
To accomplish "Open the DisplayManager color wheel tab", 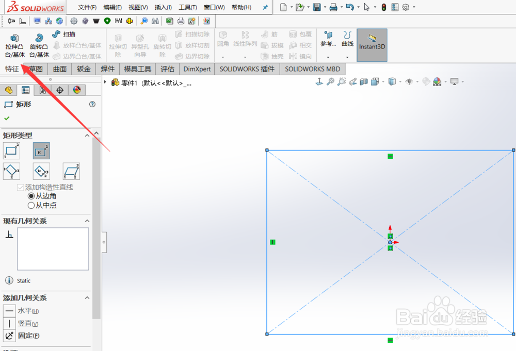I will point(77,90).
